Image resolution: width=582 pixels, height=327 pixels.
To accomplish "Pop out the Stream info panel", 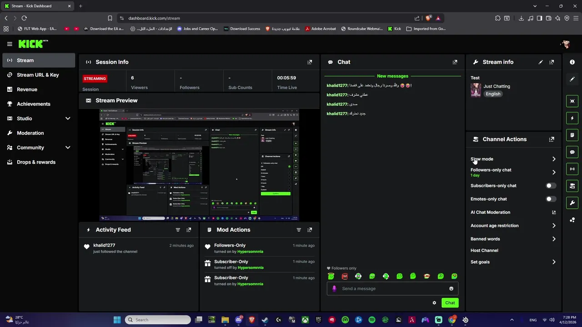I will [x=552, y=62].
